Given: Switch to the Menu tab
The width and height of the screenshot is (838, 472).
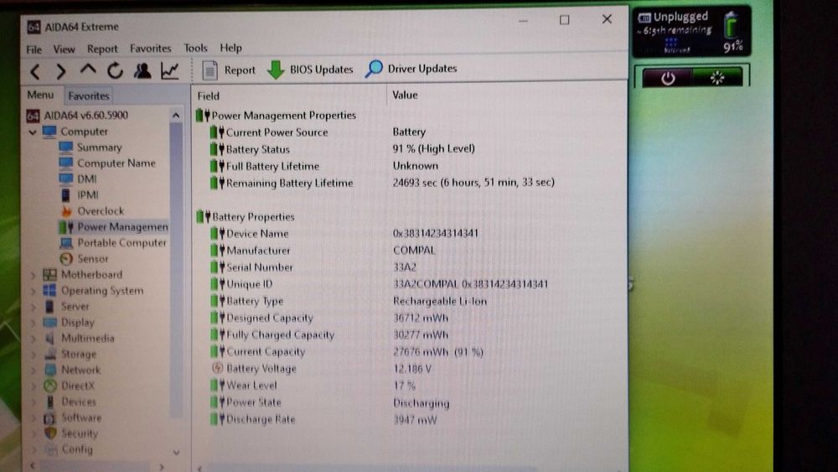Looking at the screenshot, I should click(x=40, y=95).
